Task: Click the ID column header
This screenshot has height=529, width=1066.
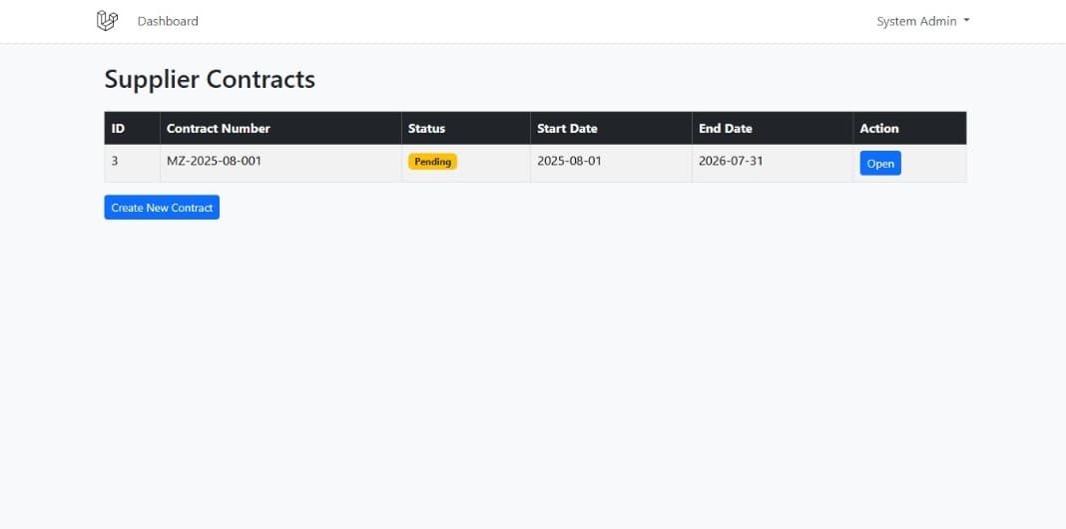Action: [x=132, y=128]
